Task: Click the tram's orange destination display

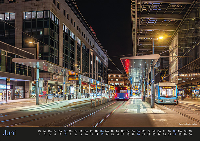Action: (167, 87)
